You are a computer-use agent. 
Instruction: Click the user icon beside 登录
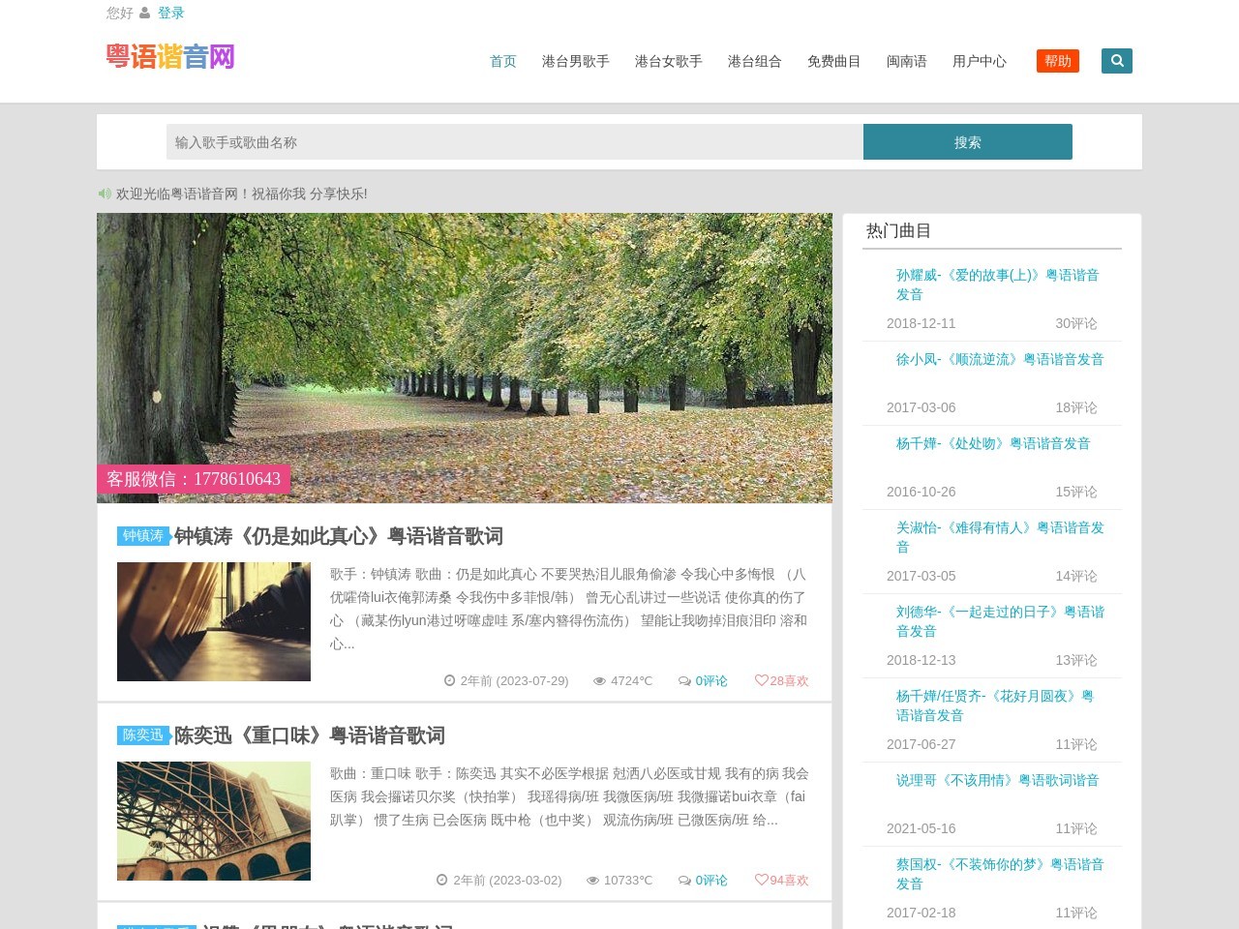pos(145,13)
